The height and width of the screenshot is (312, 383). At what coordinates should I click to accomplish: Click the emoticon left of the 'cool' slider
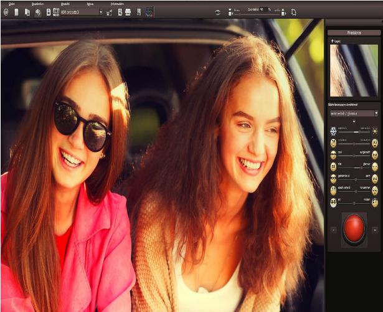[333, 155]
